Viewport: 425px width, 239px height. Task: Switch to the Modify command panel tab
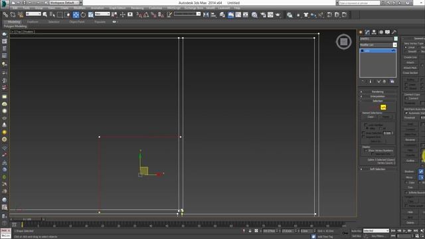click(x=367, y=32)
